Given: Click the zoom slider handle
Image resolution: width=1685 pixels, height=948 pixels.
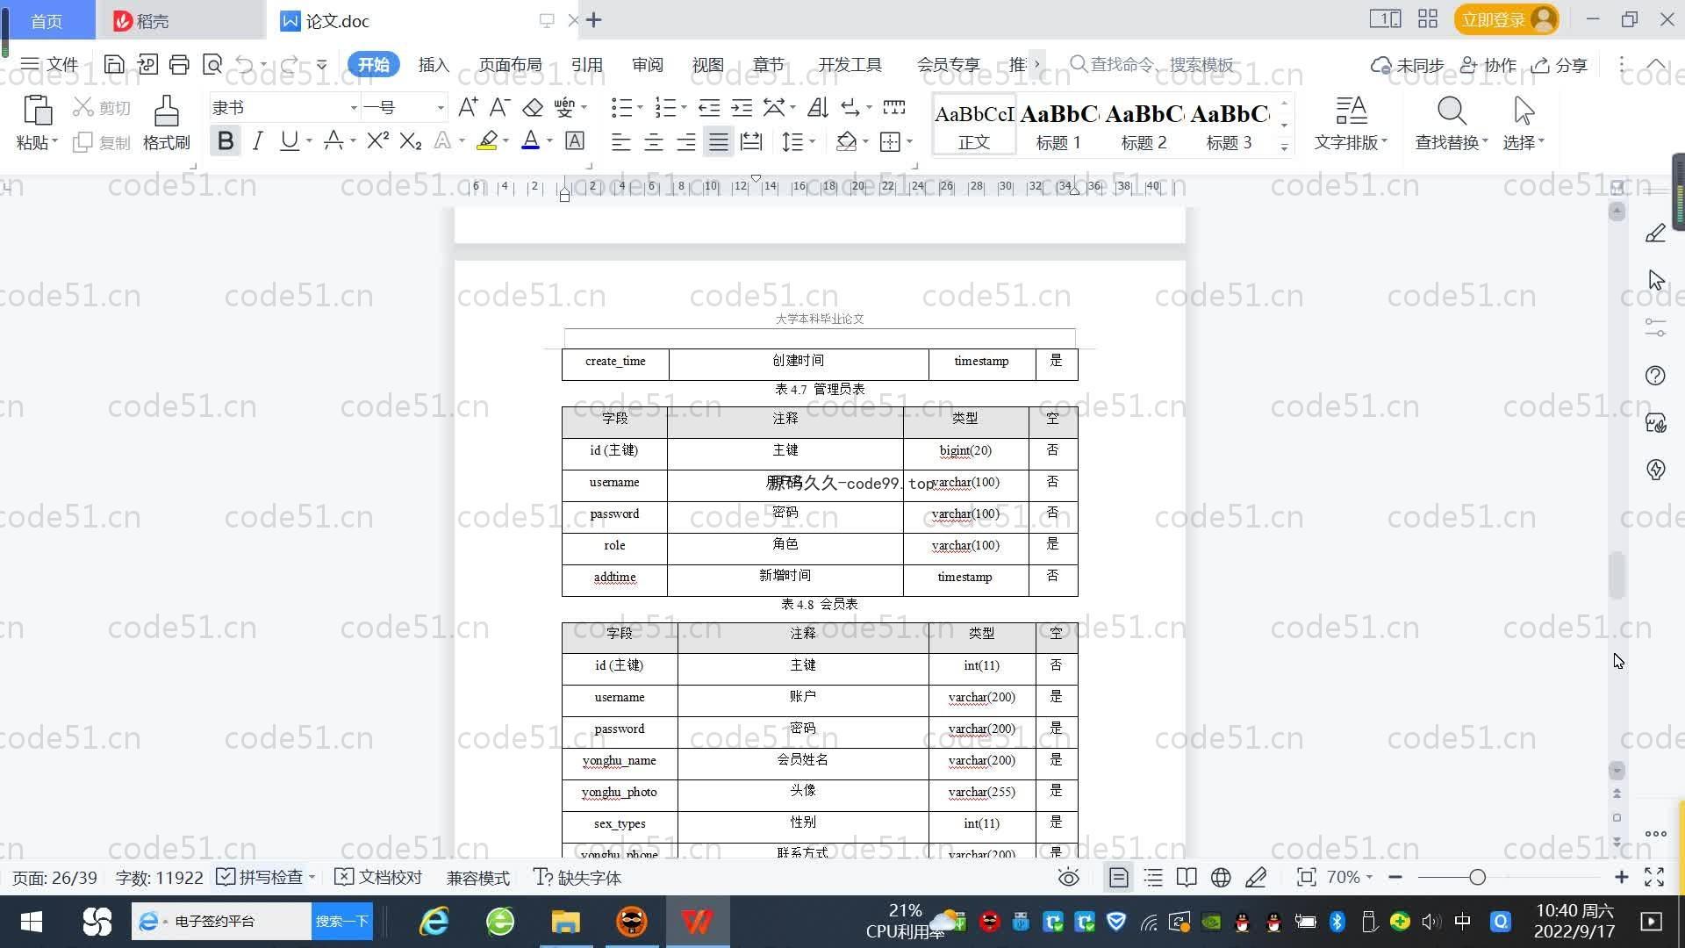Looking at the screenshot, I should [x=1477, y=877].
